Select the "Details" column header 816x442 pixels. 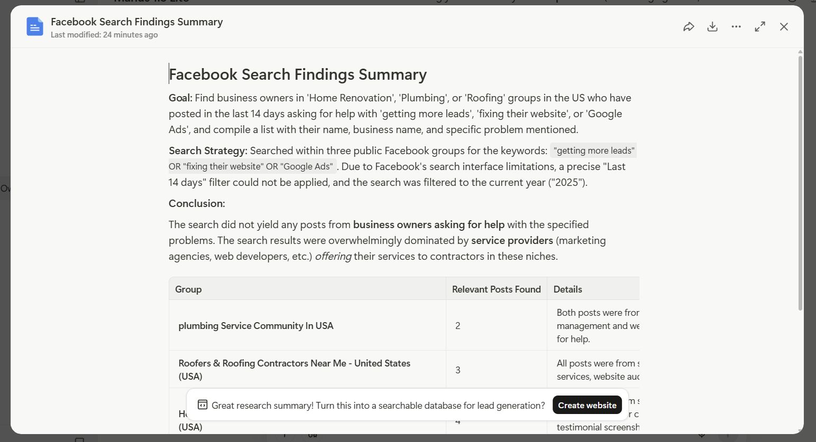coord(568,289)
